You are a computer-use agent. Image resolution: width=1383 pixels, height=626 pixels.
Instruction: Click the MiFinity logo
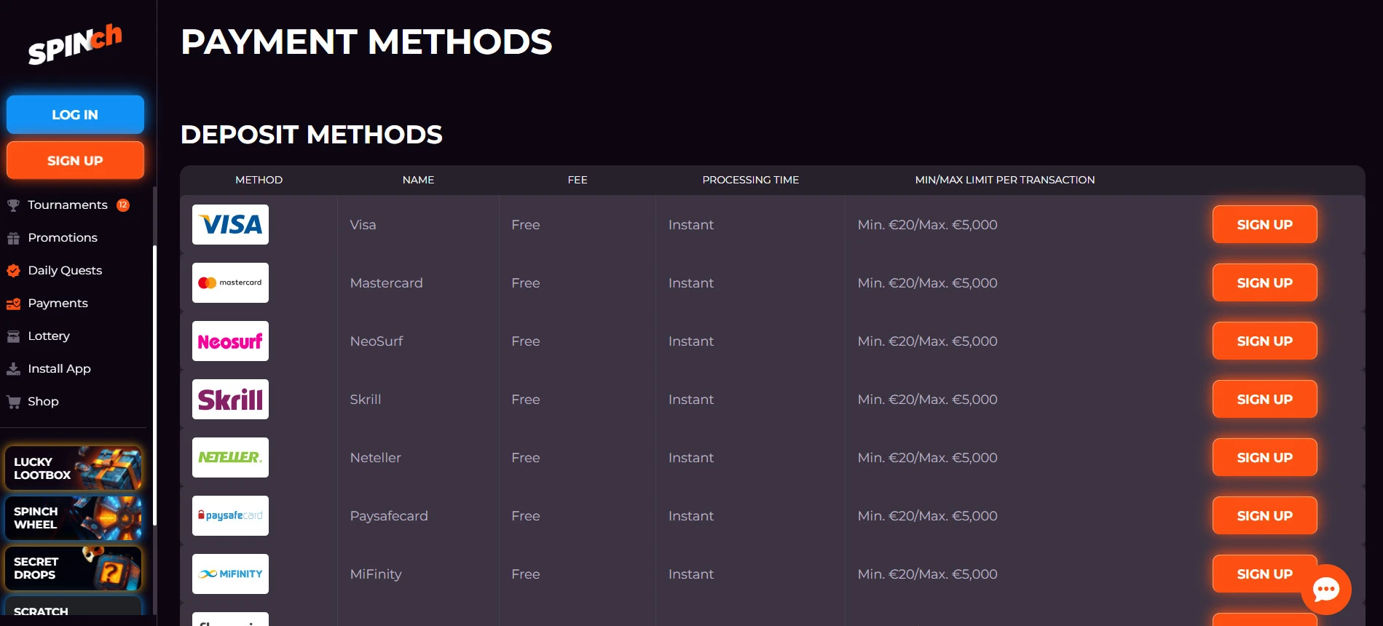point(230,574)
